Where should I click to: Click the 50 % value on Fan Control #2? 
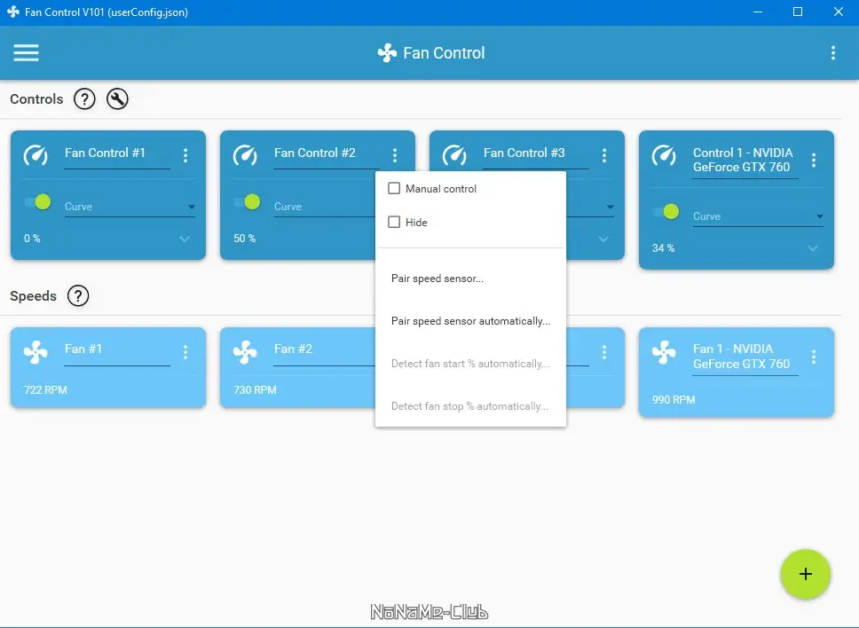pyautogui.click(x=244, y=239)
